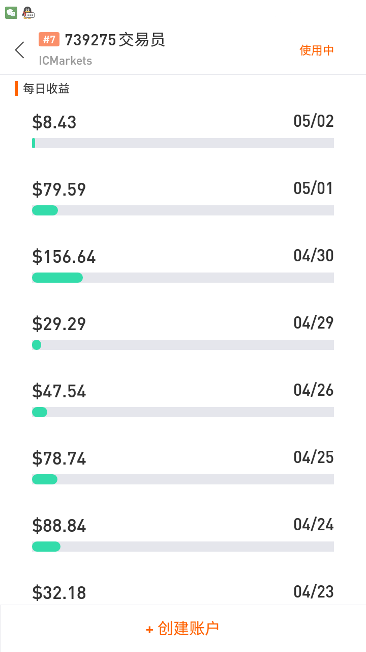Screen dimensions: 366x652
Task: Click the 05/02 profit progress bar
Action: 183,143
